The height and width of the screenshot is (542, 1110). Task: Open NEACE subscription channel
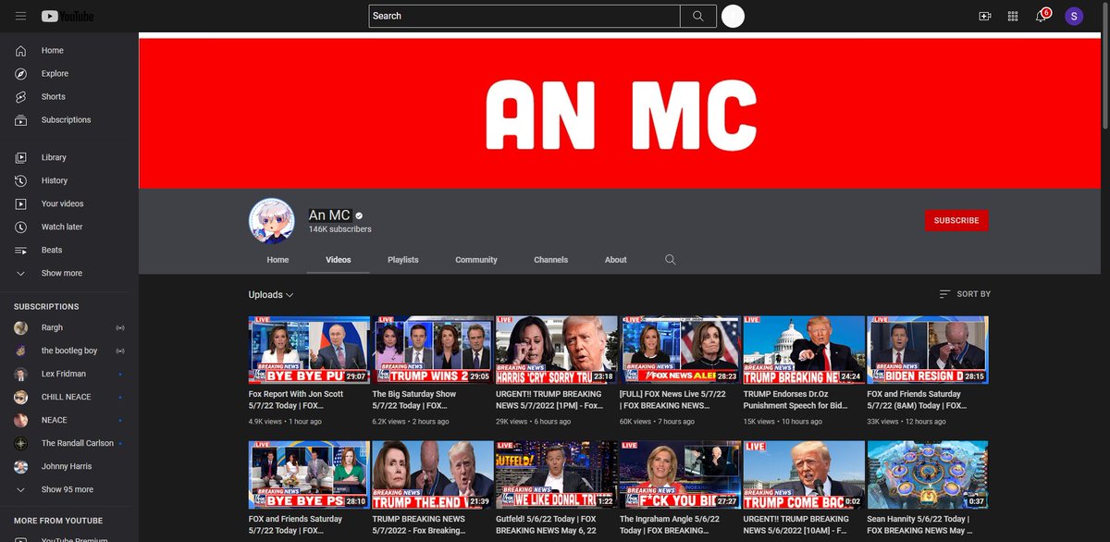tap(69, 420)
